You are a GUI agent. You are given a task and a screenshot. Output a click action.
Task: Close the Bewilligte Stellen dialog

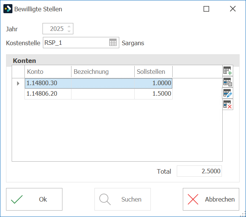click(233, 9)
